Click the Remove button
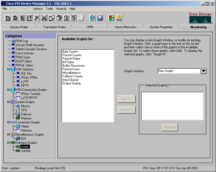The width and height of the screenshot is (216, 172). pos(170,128)
